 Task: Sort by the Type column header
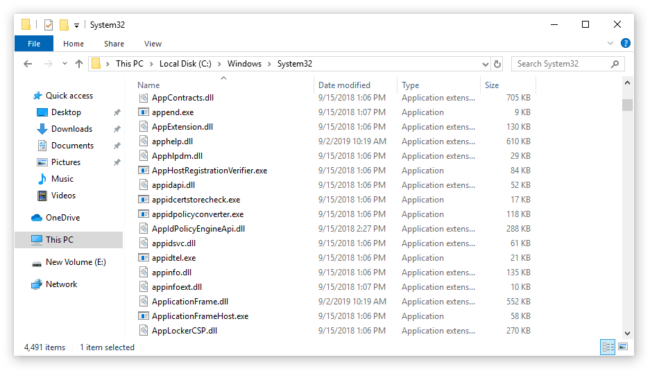pyautogui.click(x=411, y=85)
